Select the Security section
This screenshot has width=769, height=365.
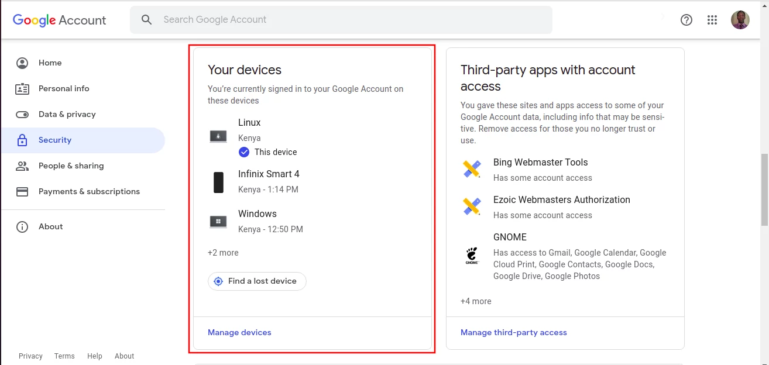[x=82, y=140]
